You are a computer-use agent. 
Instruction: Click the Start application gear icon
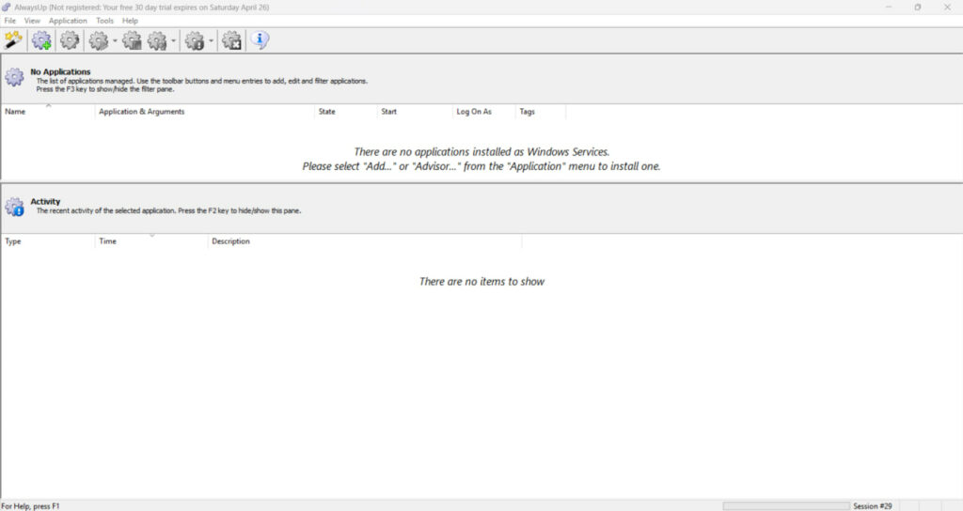(x=98, y=40)
